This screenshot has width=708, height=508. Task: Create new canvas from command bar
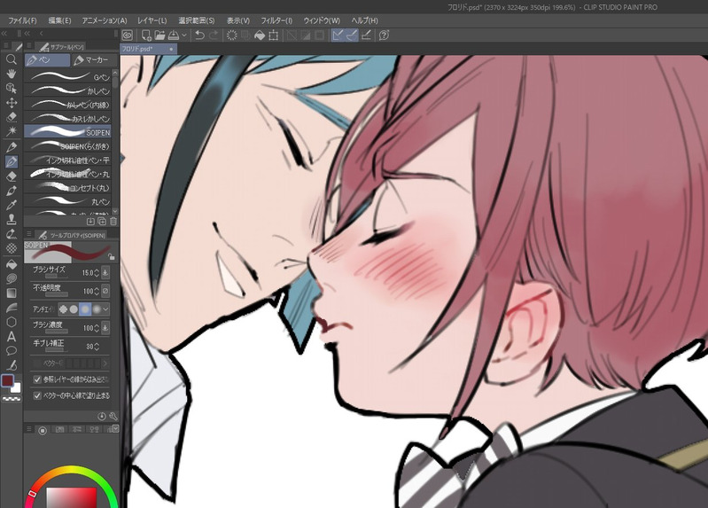pos(146,35)
